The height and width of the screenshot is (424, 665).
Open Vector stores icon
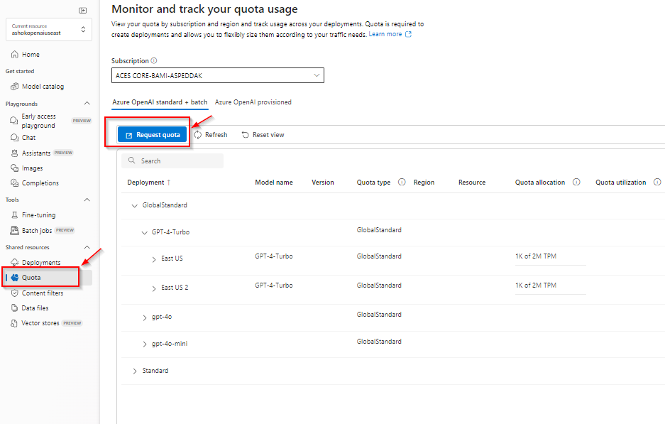(x=14, y=323)
